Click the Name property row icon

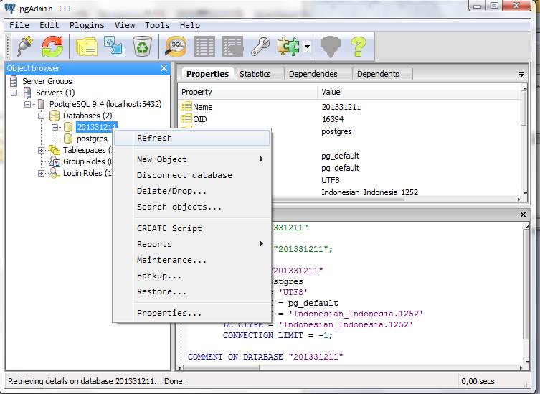click(x=186, y=106)
